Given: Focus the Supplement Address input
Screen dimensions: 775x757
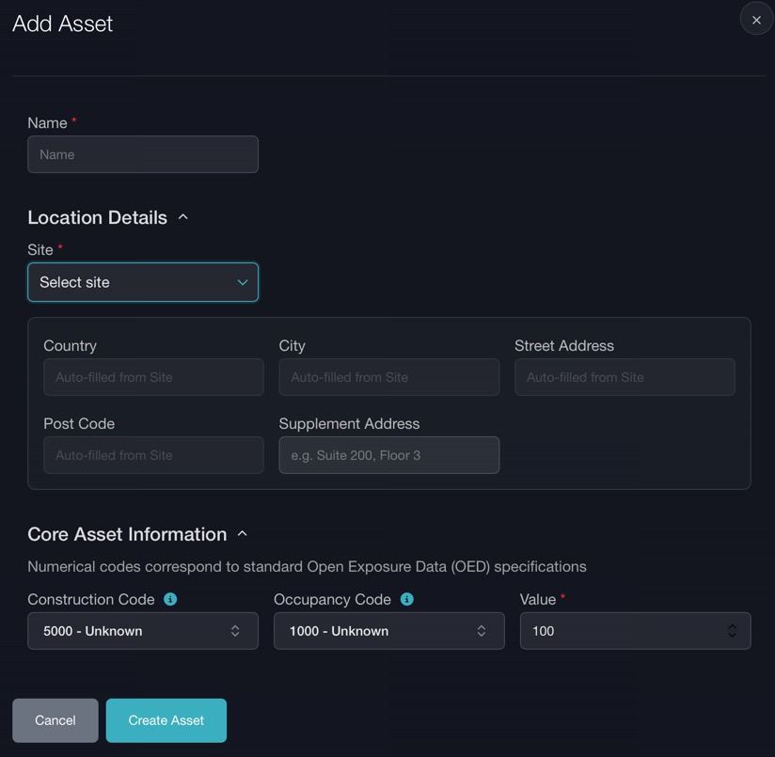Looking at the screenshot, I should [x=389, y=455].
